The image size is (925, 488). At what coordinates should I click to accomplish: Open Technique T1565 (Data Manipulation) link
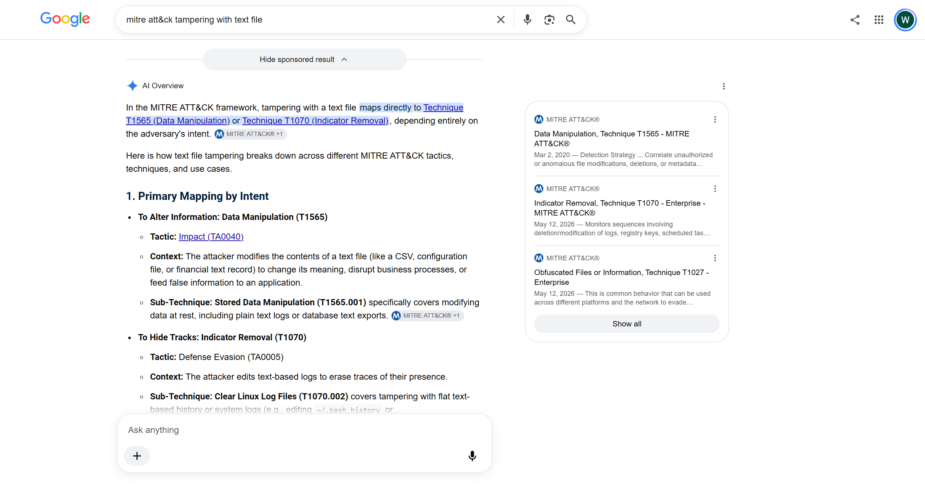178,120
